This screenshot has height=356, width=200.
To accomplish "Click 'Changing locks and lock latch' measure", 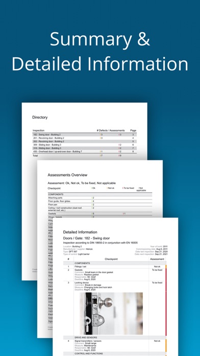I will (x=98, y=287).
